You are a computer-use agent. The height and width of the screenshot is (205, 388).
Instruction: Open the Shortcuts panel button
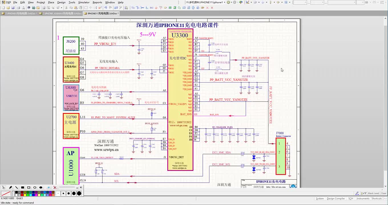377,198
